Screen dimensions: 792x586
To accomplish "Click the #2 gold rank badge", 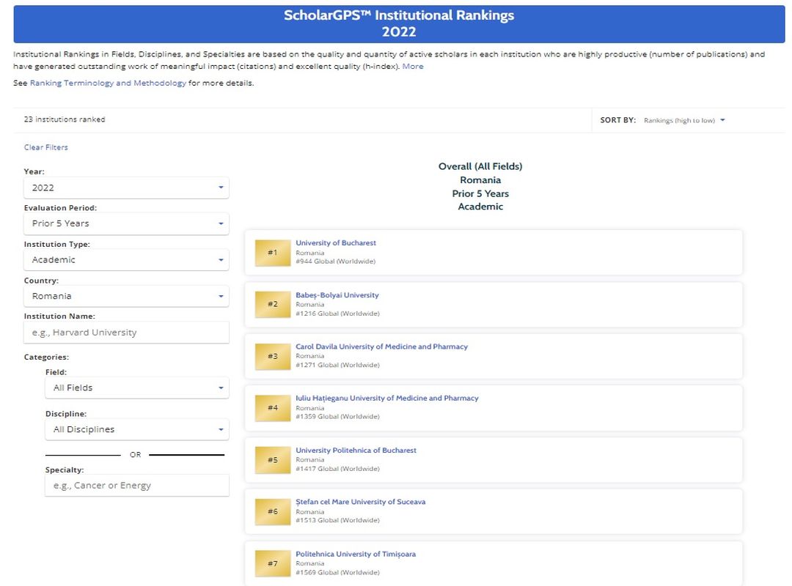I will pyautogui.click(x=272, y=304).
